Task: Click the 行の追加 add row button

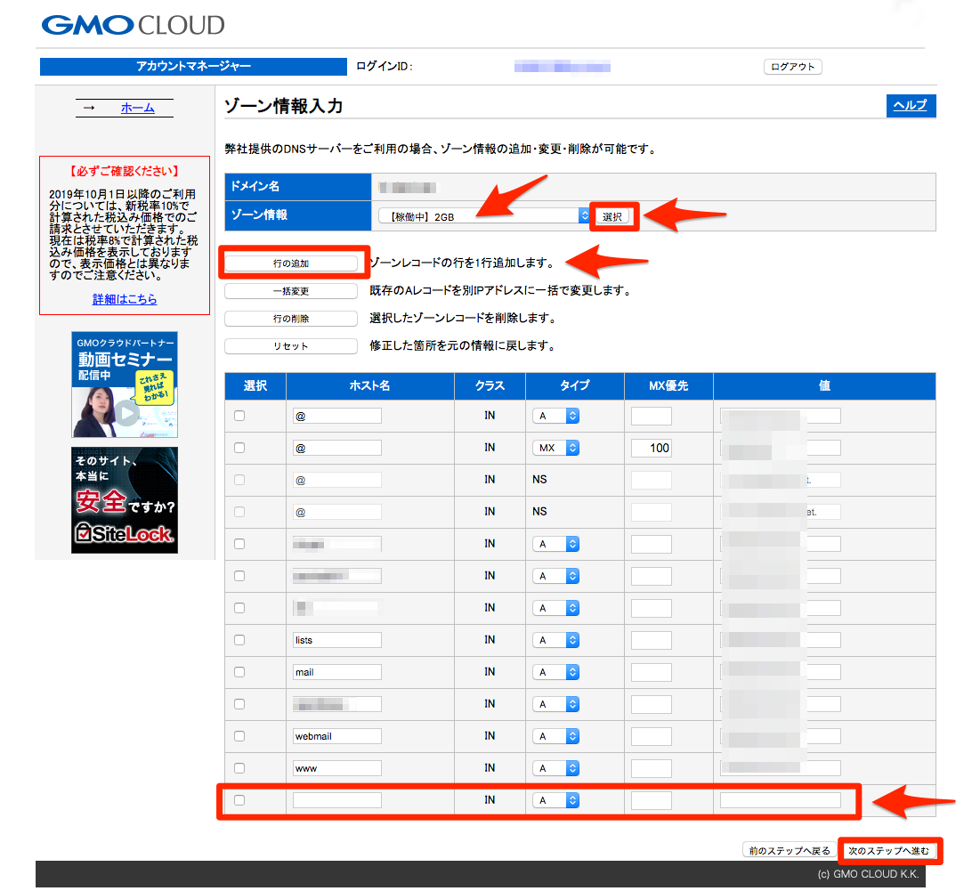Action: (x=291, y=263)
